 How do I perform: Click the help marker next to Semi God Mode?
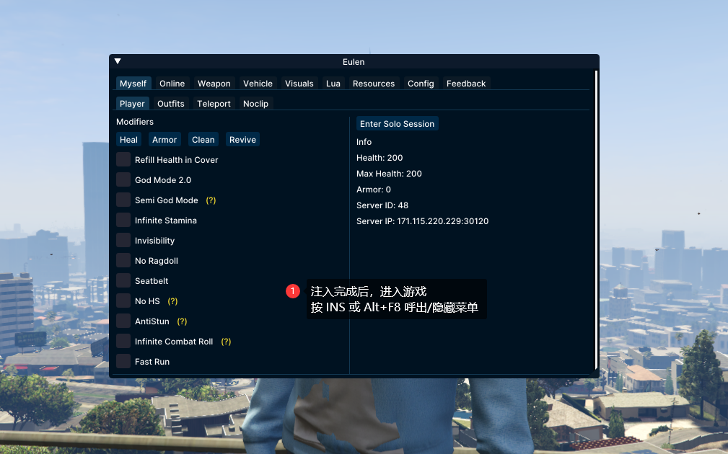[211, 200]
